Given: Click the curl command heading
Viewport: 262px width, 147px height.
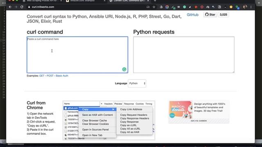Looking at the screenshot, I should coord(45,32).
